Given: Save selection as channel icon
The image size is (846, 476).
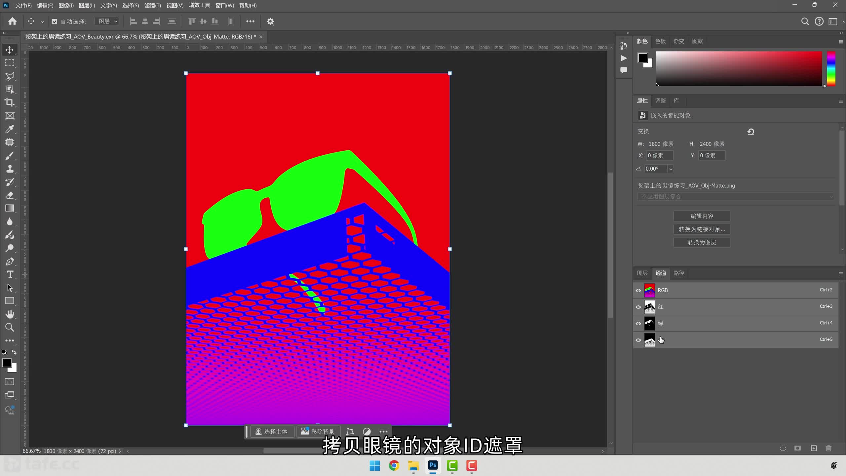Looking at the screenshot, I should click(798, 448).
